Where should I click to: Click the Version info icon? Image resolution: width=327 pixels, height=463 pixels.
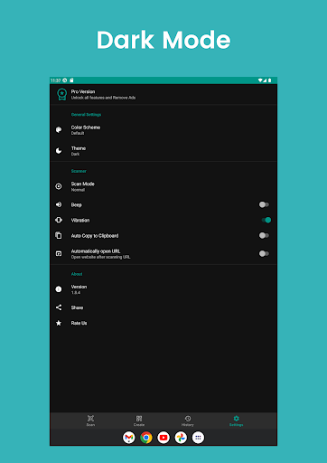(59, 289)
